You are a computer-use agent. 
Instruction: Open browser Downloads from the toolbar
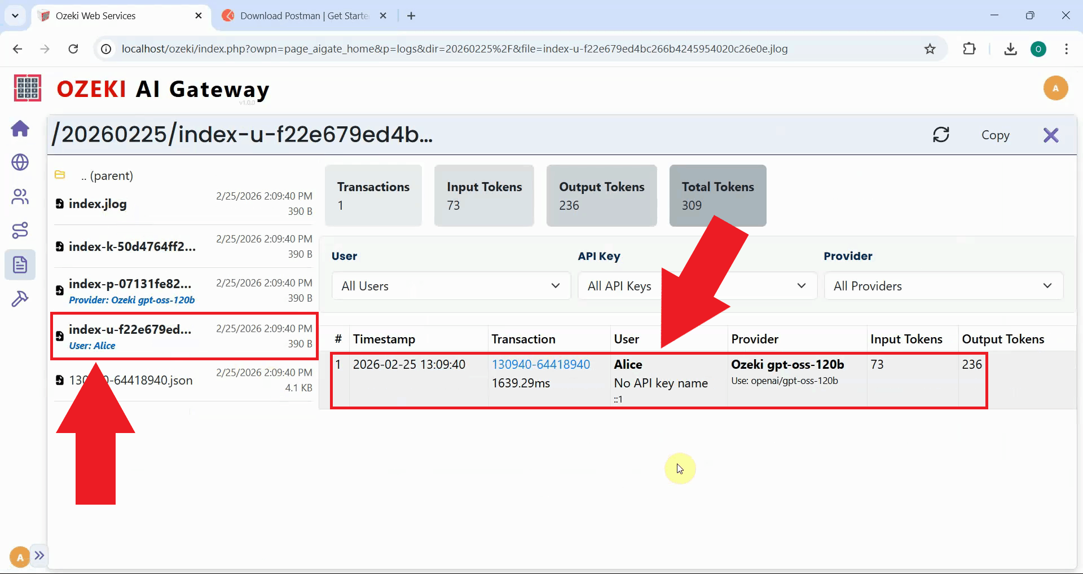1010,49
